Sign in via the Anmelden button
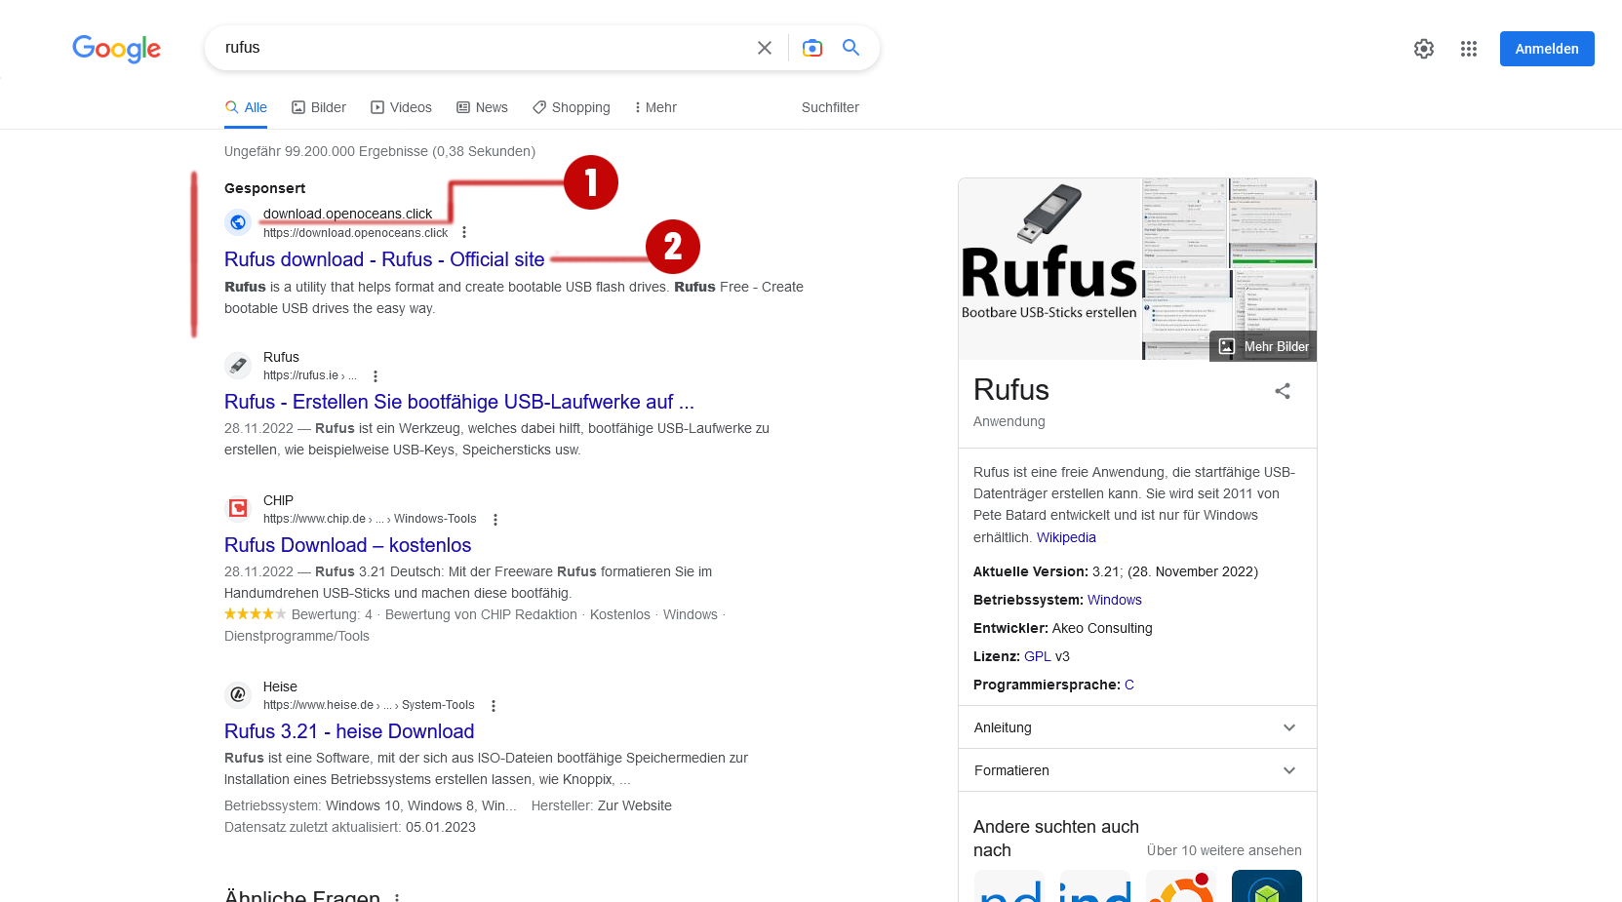Viewport: 1622px width, 902px height. [1547, 48]
